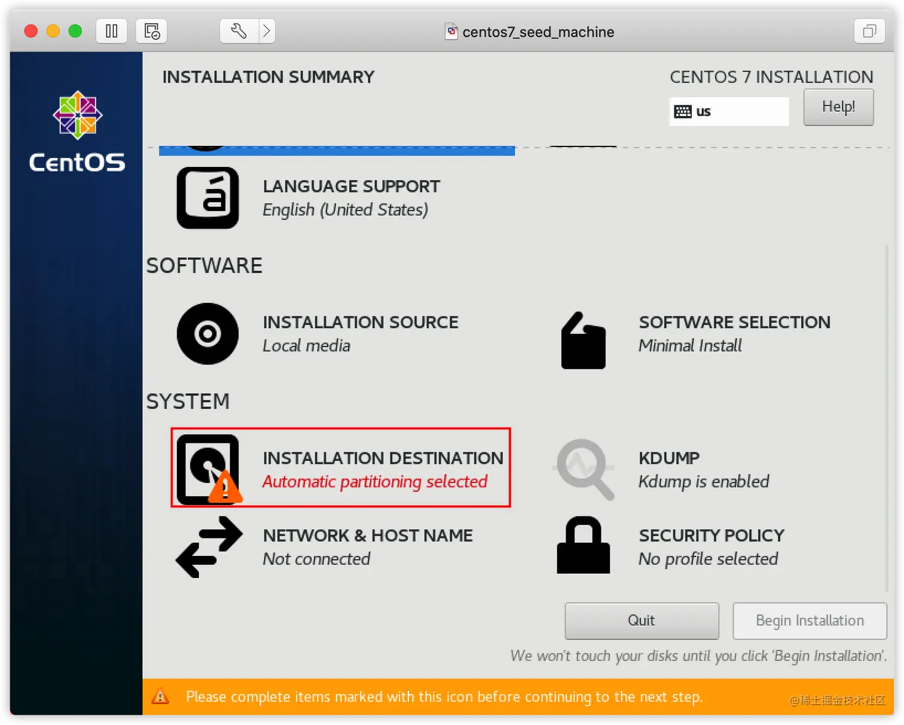Quit the CentOS installer
This screenshot has height=725, width=904.
(642, 620)
